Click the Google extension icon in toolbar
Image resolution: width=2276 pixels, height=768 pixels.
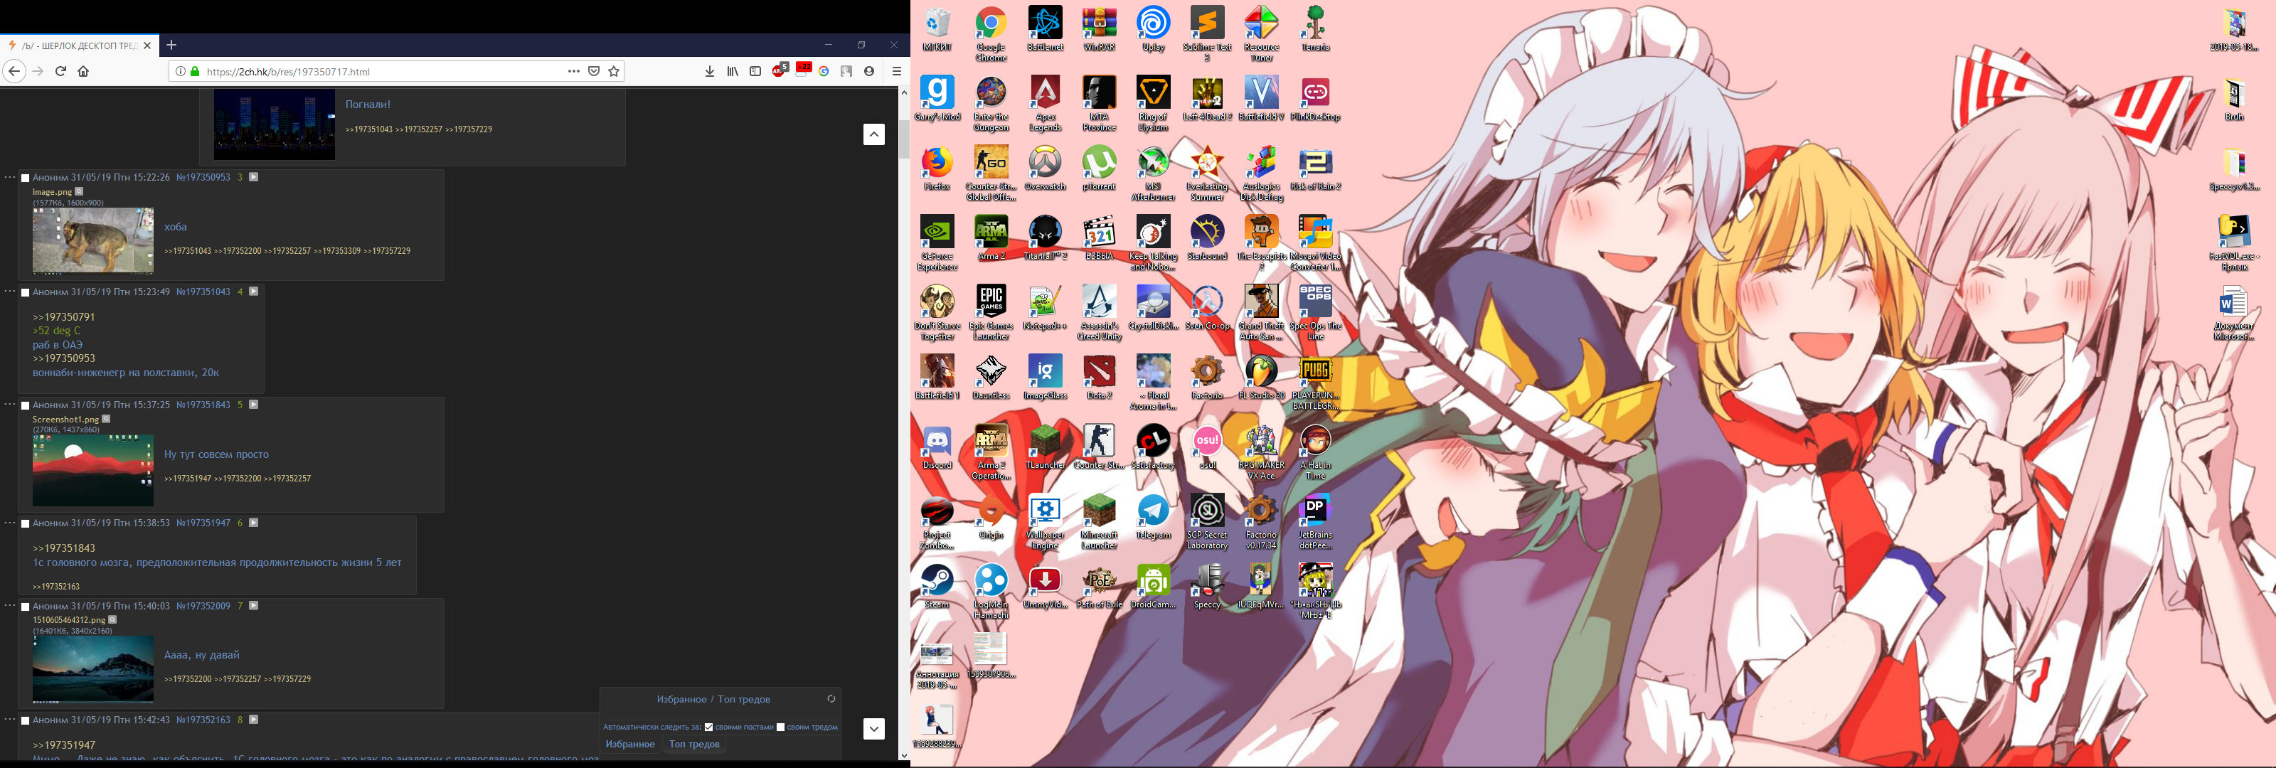[824, 72]
